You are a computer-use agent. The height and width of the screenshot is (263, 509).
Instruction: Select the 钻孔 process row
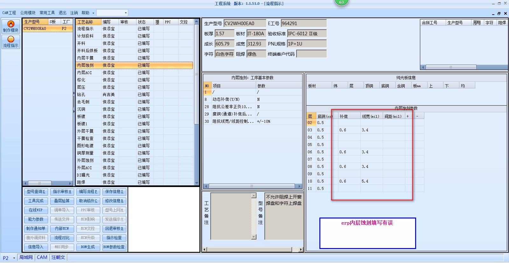(x=134, y=94)
